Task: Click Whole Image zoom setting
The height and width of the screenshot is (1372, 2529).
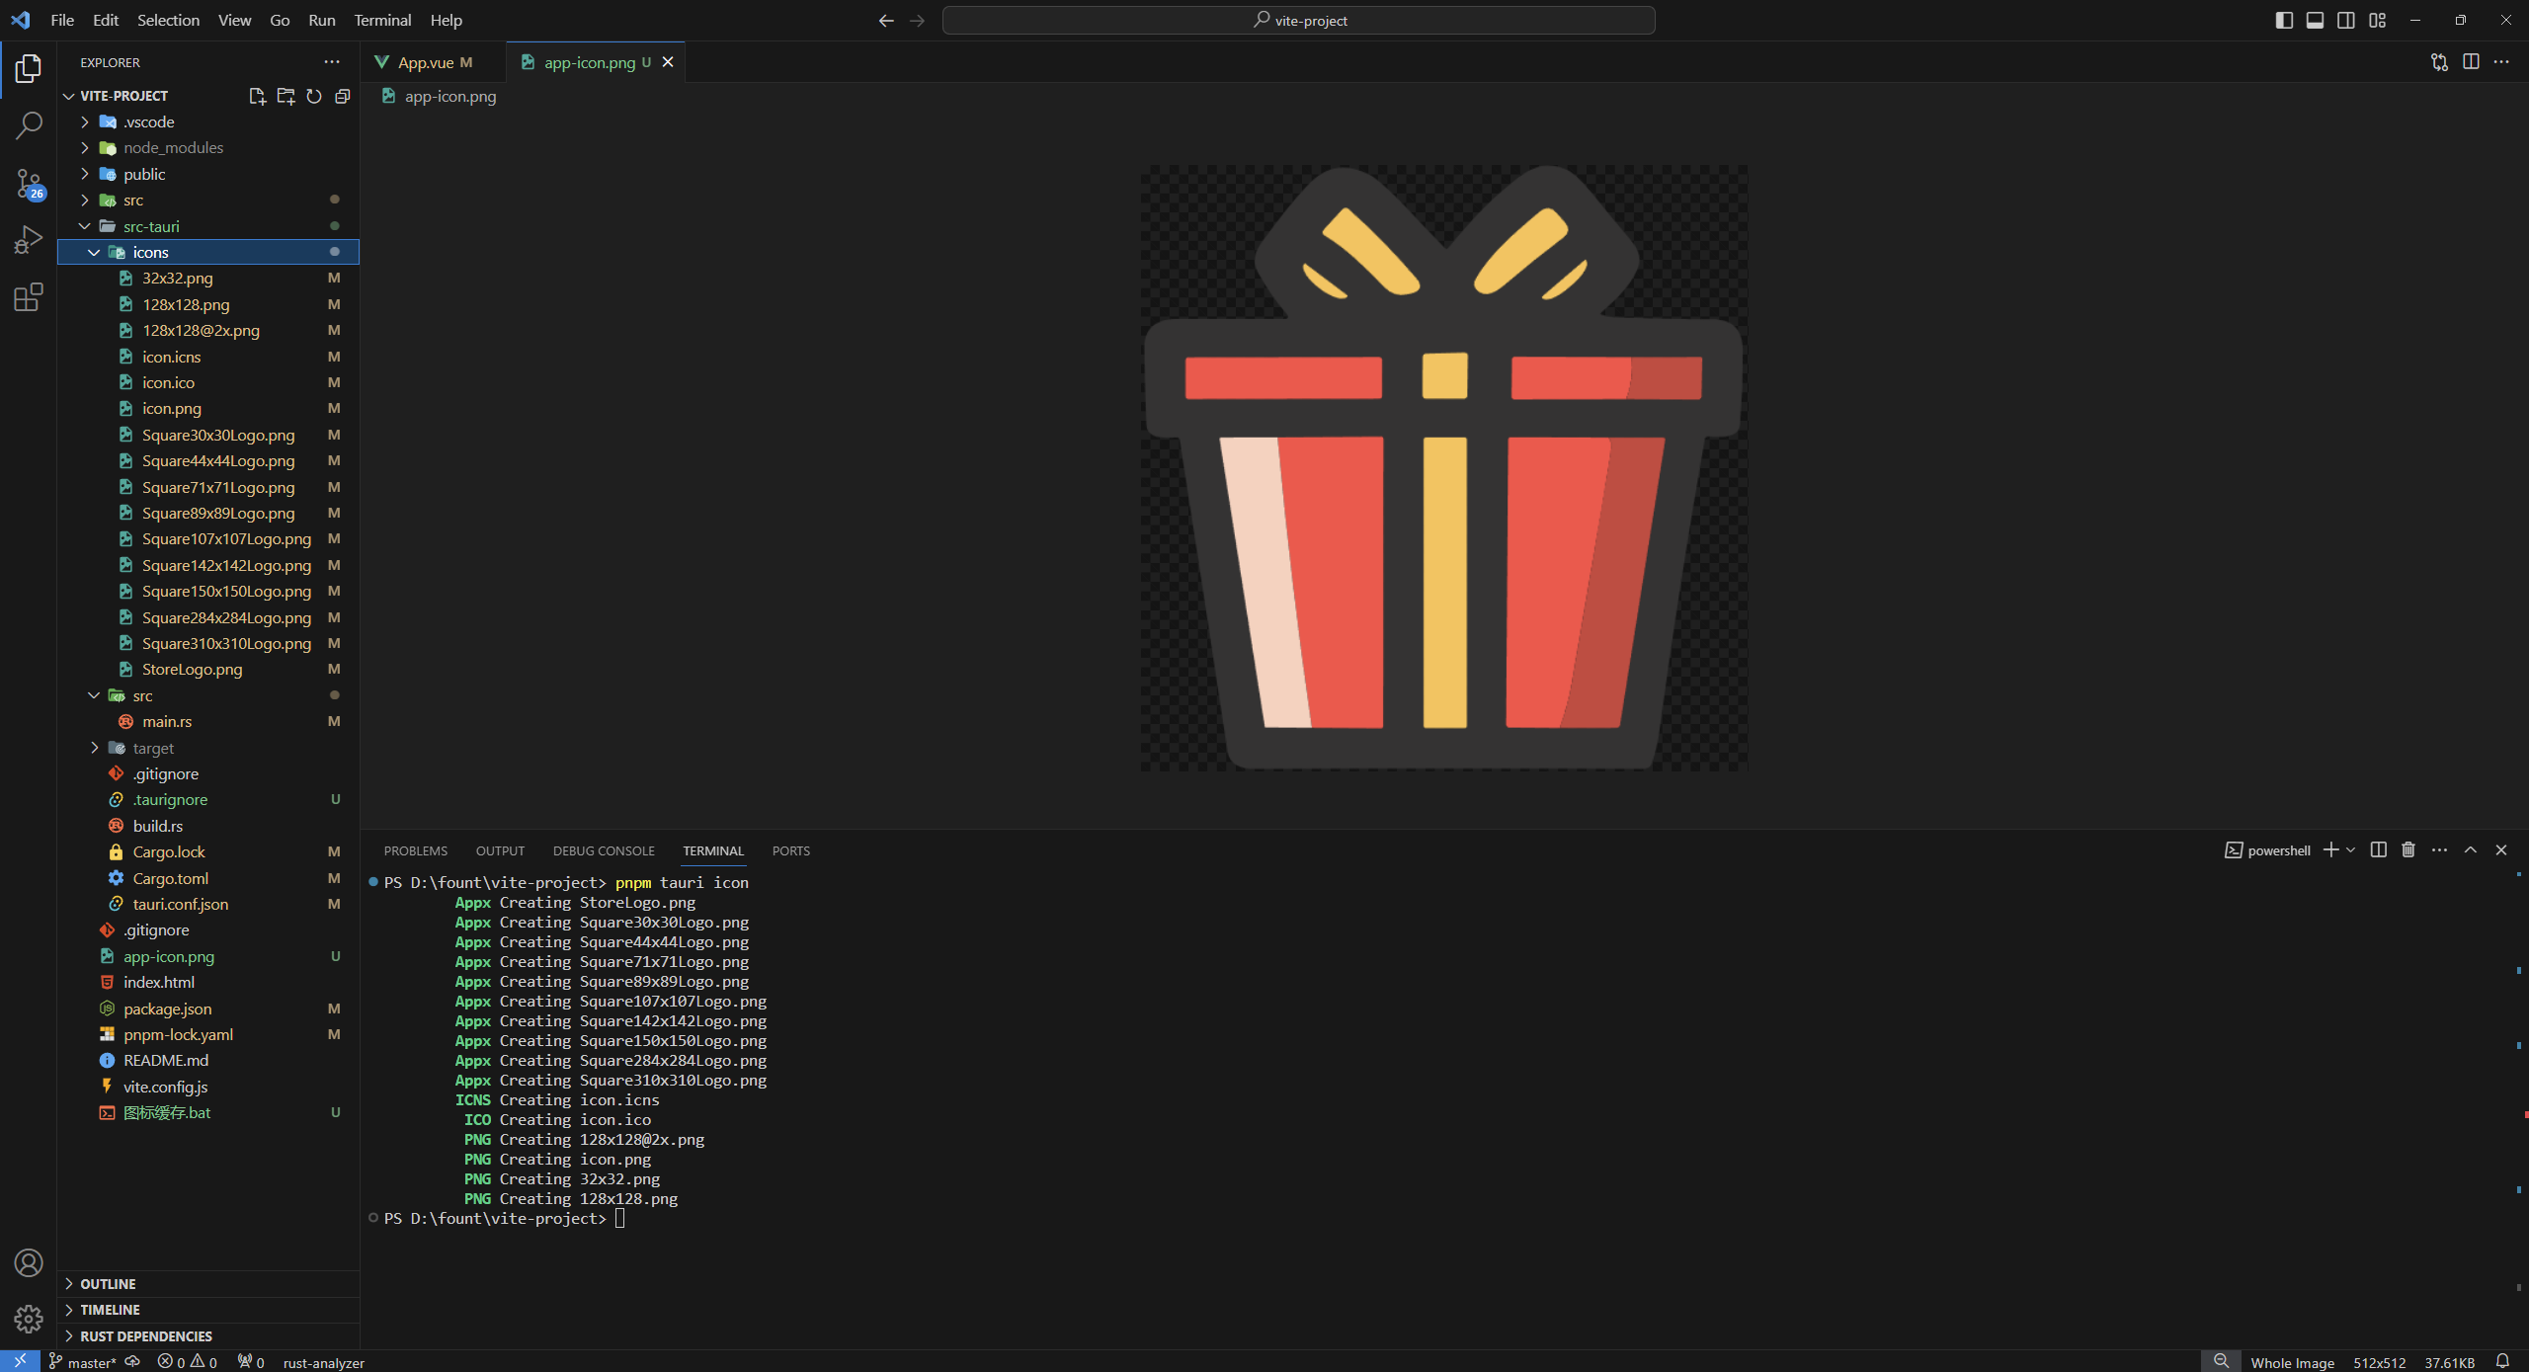Action: (2292, 1362)
